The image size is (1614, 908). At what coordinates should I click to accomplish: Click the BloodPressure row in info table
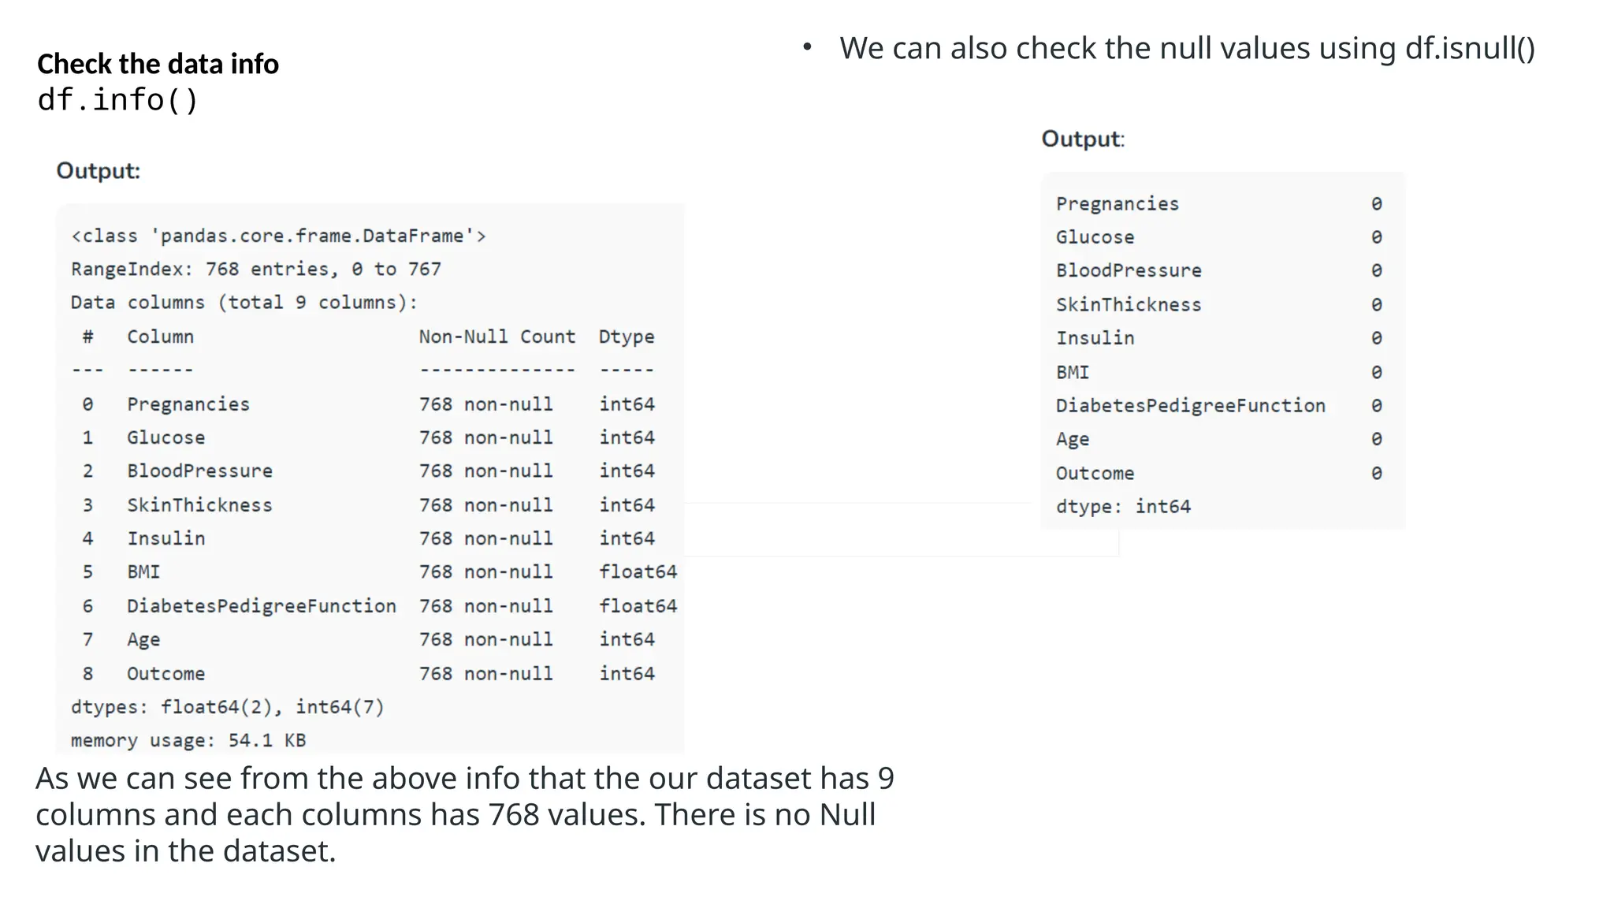click(x=199, y=471)
